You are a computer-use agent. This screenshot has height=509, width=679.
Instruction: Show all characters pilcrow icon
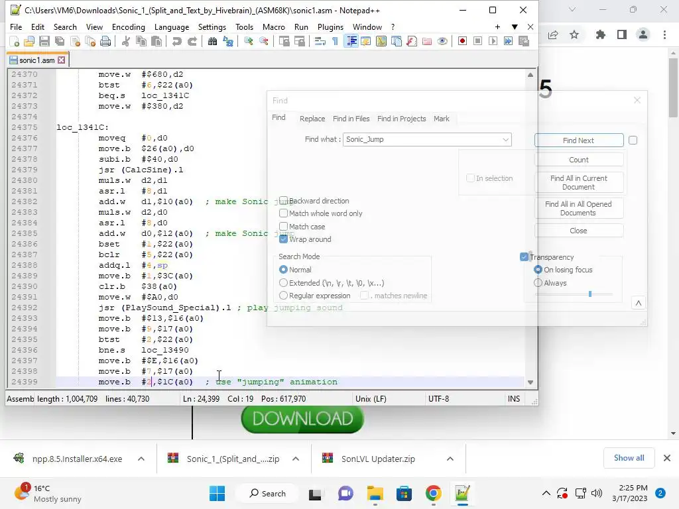click(x=335, y=41)
